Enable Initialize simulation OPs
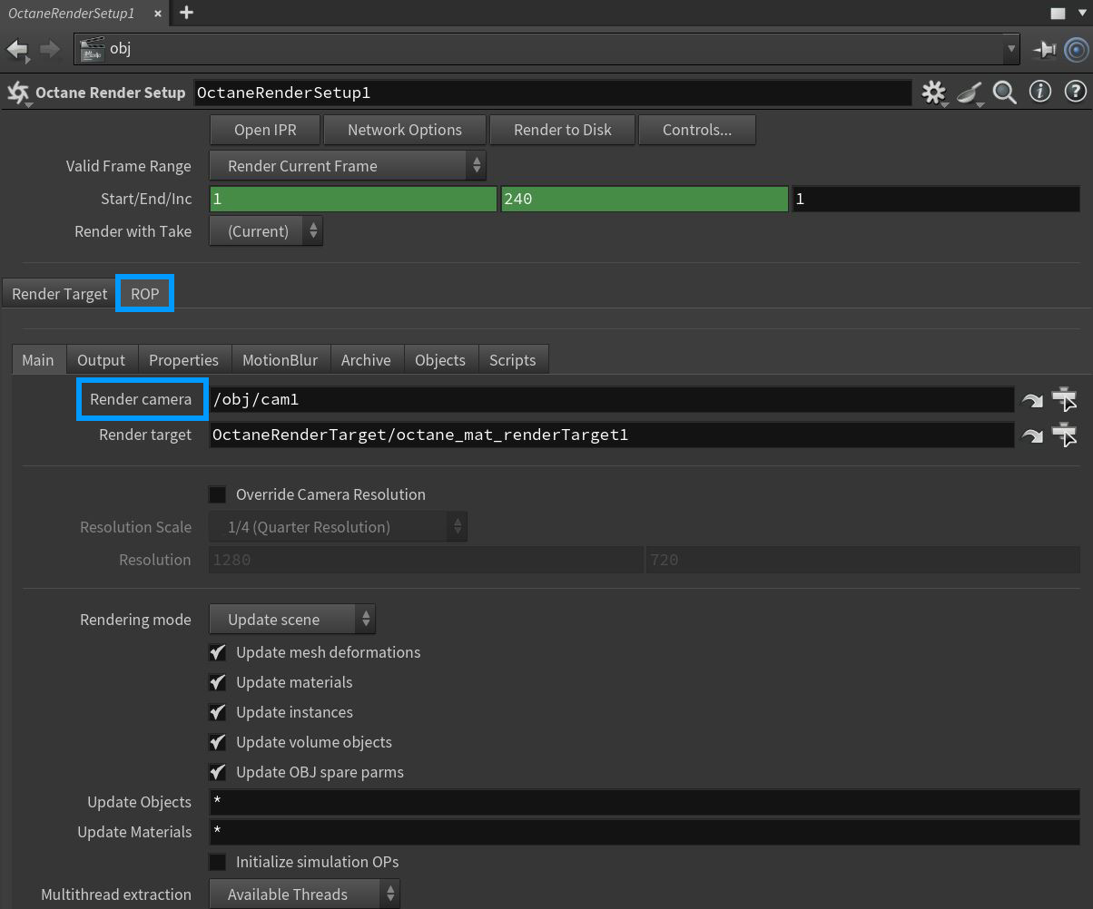This screenshot has width=1093, height=909. pos(218,862)
